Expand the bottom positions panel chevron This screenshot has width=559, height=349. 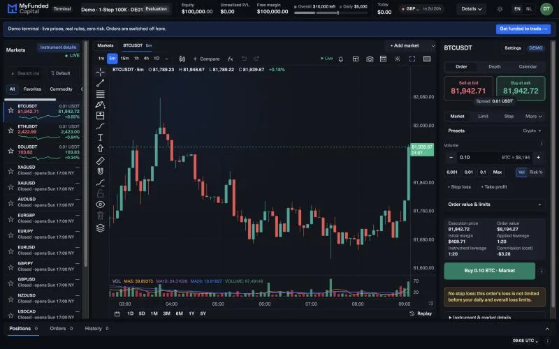(x=547, y=329)
